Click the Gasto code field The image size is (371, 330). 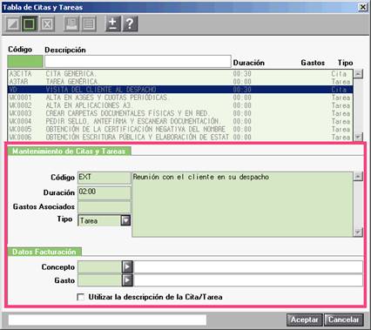[99, 280]
